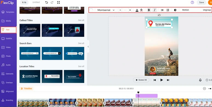See all Callout Titles
Screen dimensions: 212x107
81,20
